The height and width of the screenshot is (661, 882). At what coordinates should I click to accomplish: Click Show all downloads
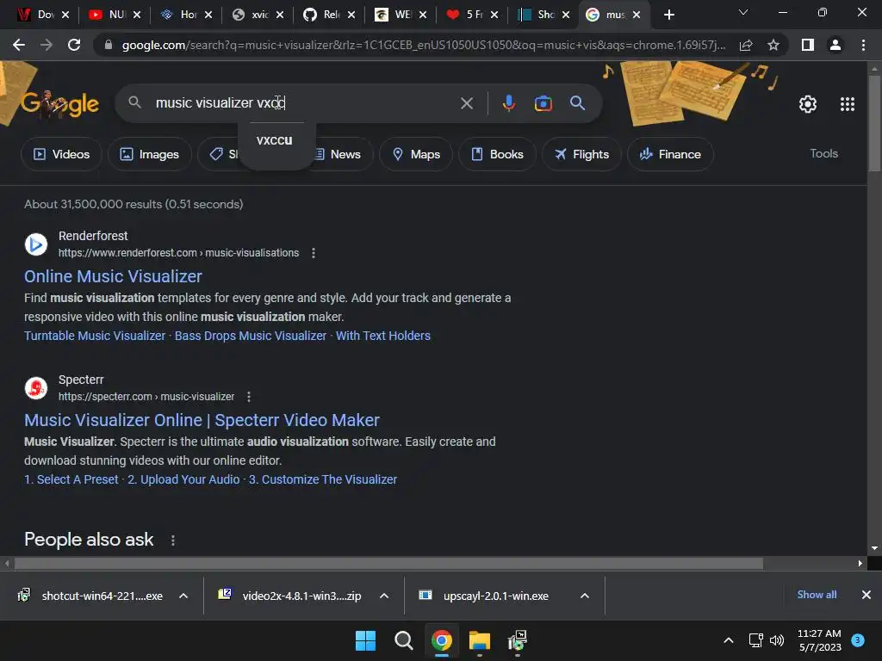click(817, 595)
